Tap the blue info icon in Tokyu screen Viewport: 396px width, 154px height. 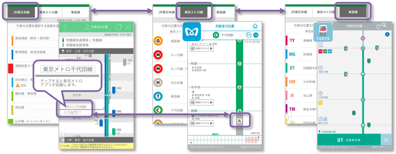[387, 34]
